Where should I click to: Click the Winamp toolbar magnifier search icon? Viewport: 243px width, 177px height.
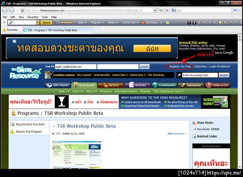(189, 23)
